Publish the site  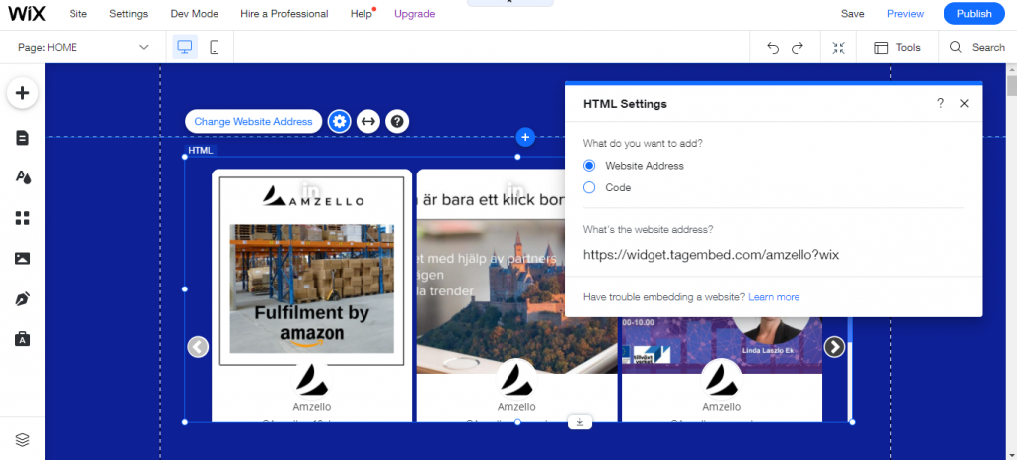click(x=974, y=14)
